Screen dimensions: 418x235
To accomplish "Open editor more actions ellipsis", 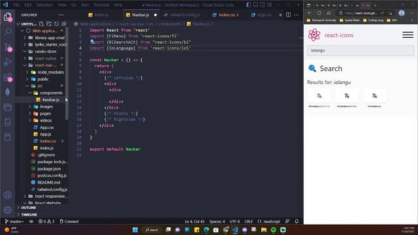I will click(x=297, y=15).
